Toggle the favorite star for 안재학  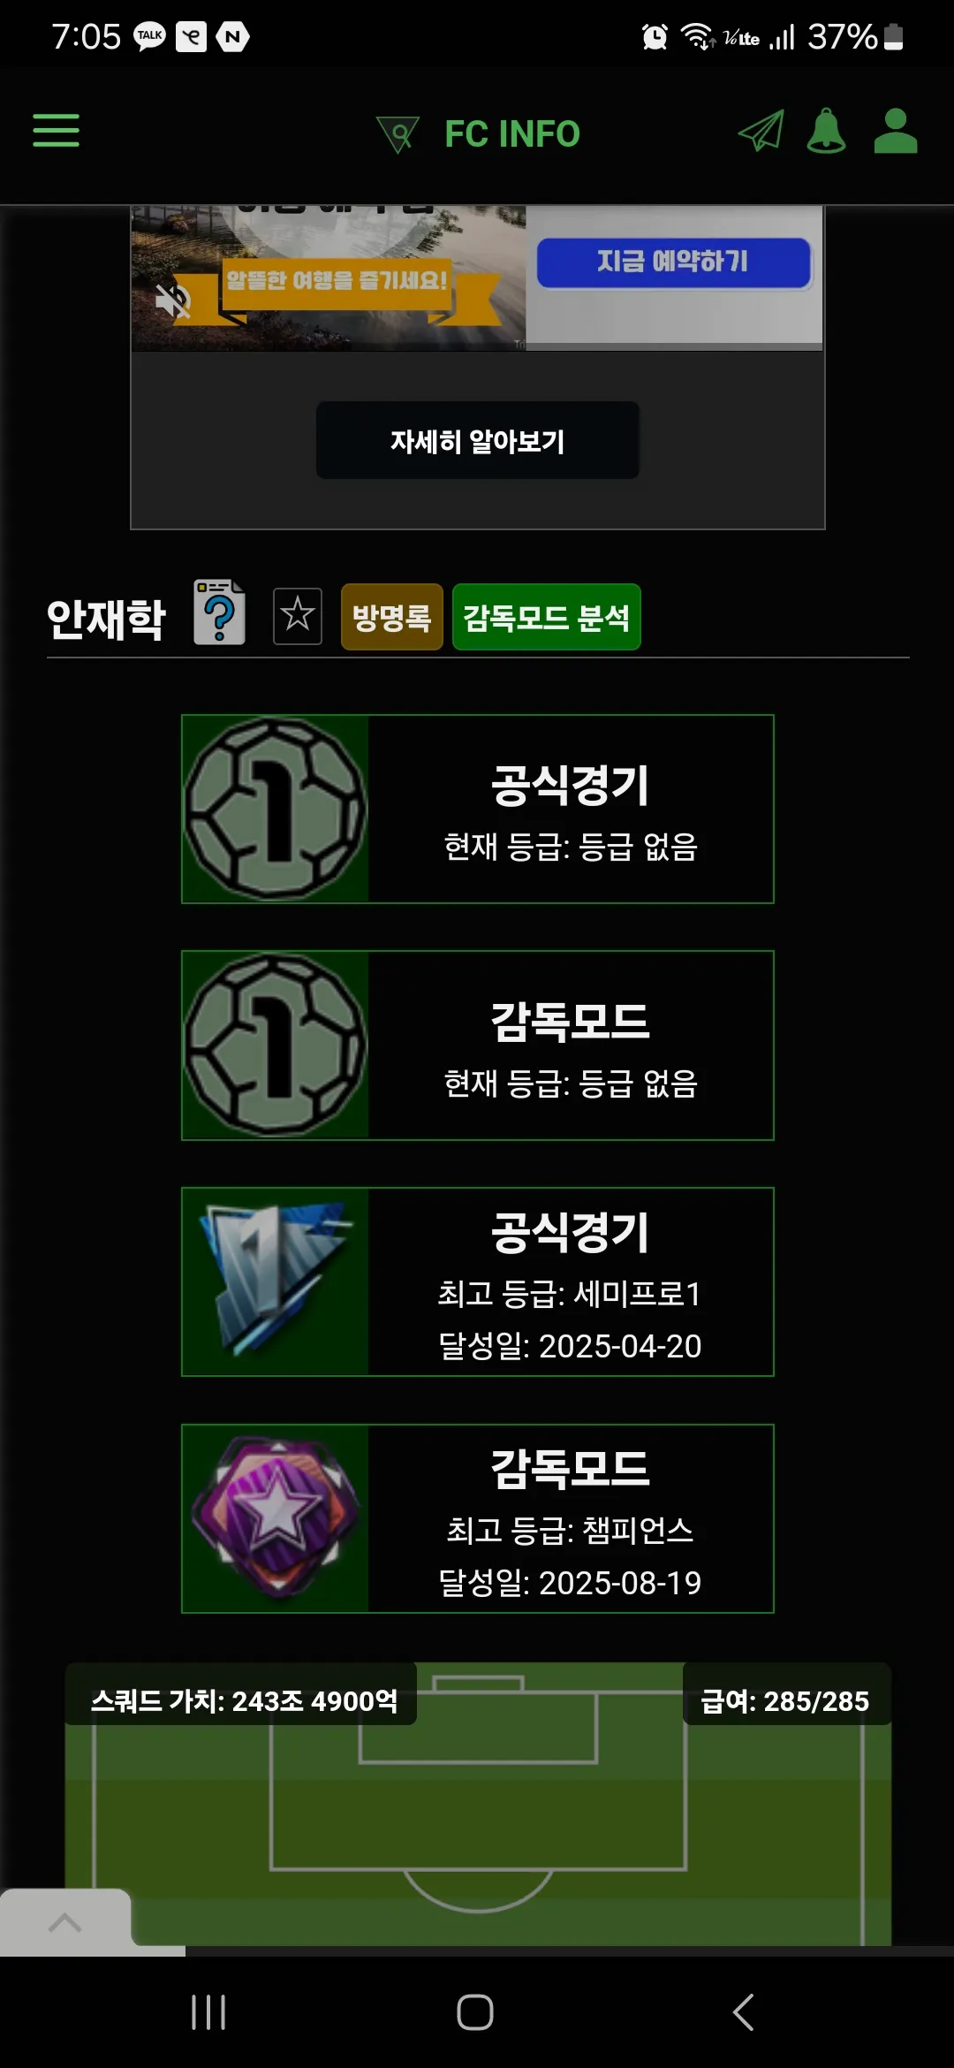(x=298, y=616)
